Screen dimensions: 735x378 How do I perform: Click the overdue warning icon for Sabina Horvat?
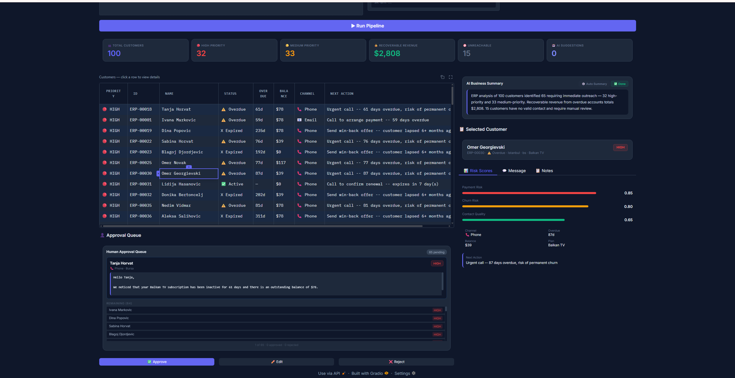click(x=224, y=141)
